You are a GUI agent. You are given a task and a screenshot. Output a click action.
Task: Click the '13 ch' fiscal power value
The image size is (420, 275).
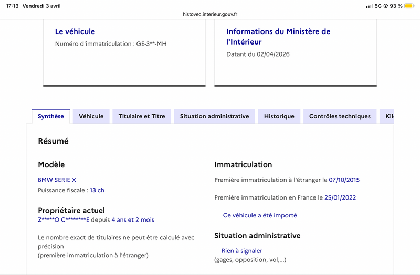97,190
